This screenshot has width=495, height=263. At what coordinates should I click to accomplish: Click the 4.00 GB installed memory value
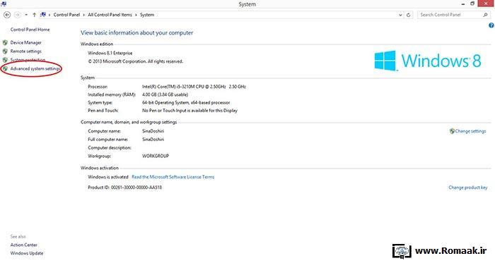coord(165,94)
